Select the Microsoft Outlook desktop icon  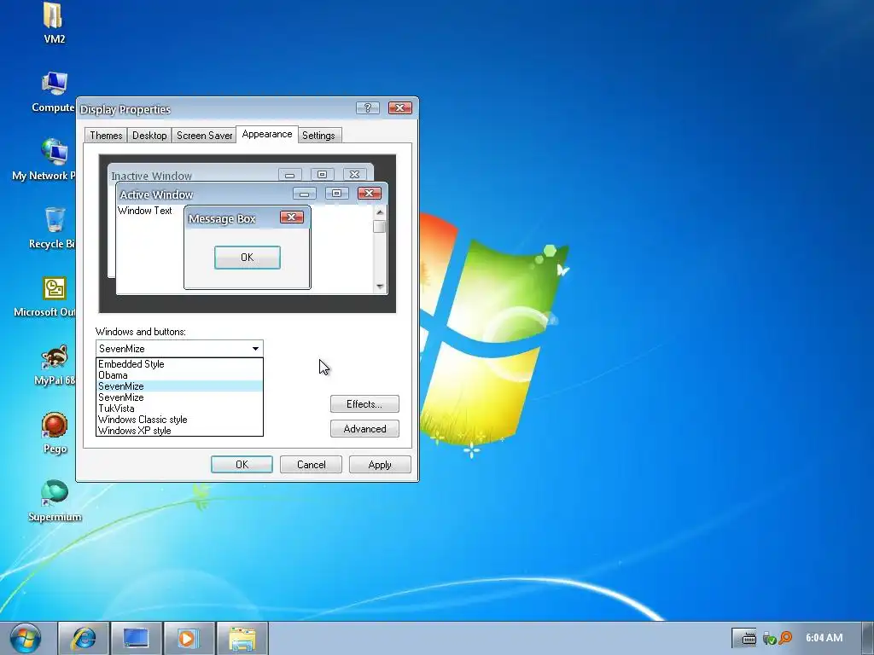[55, 288]
